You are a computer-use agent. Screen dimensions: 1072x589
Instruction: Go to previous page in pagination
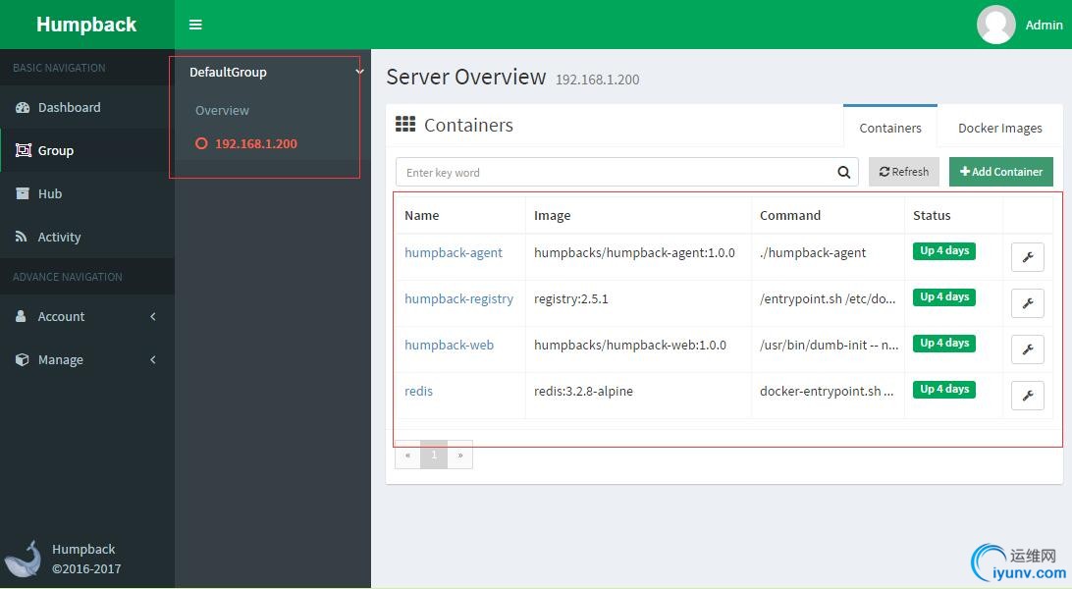(x=407, y=455)
